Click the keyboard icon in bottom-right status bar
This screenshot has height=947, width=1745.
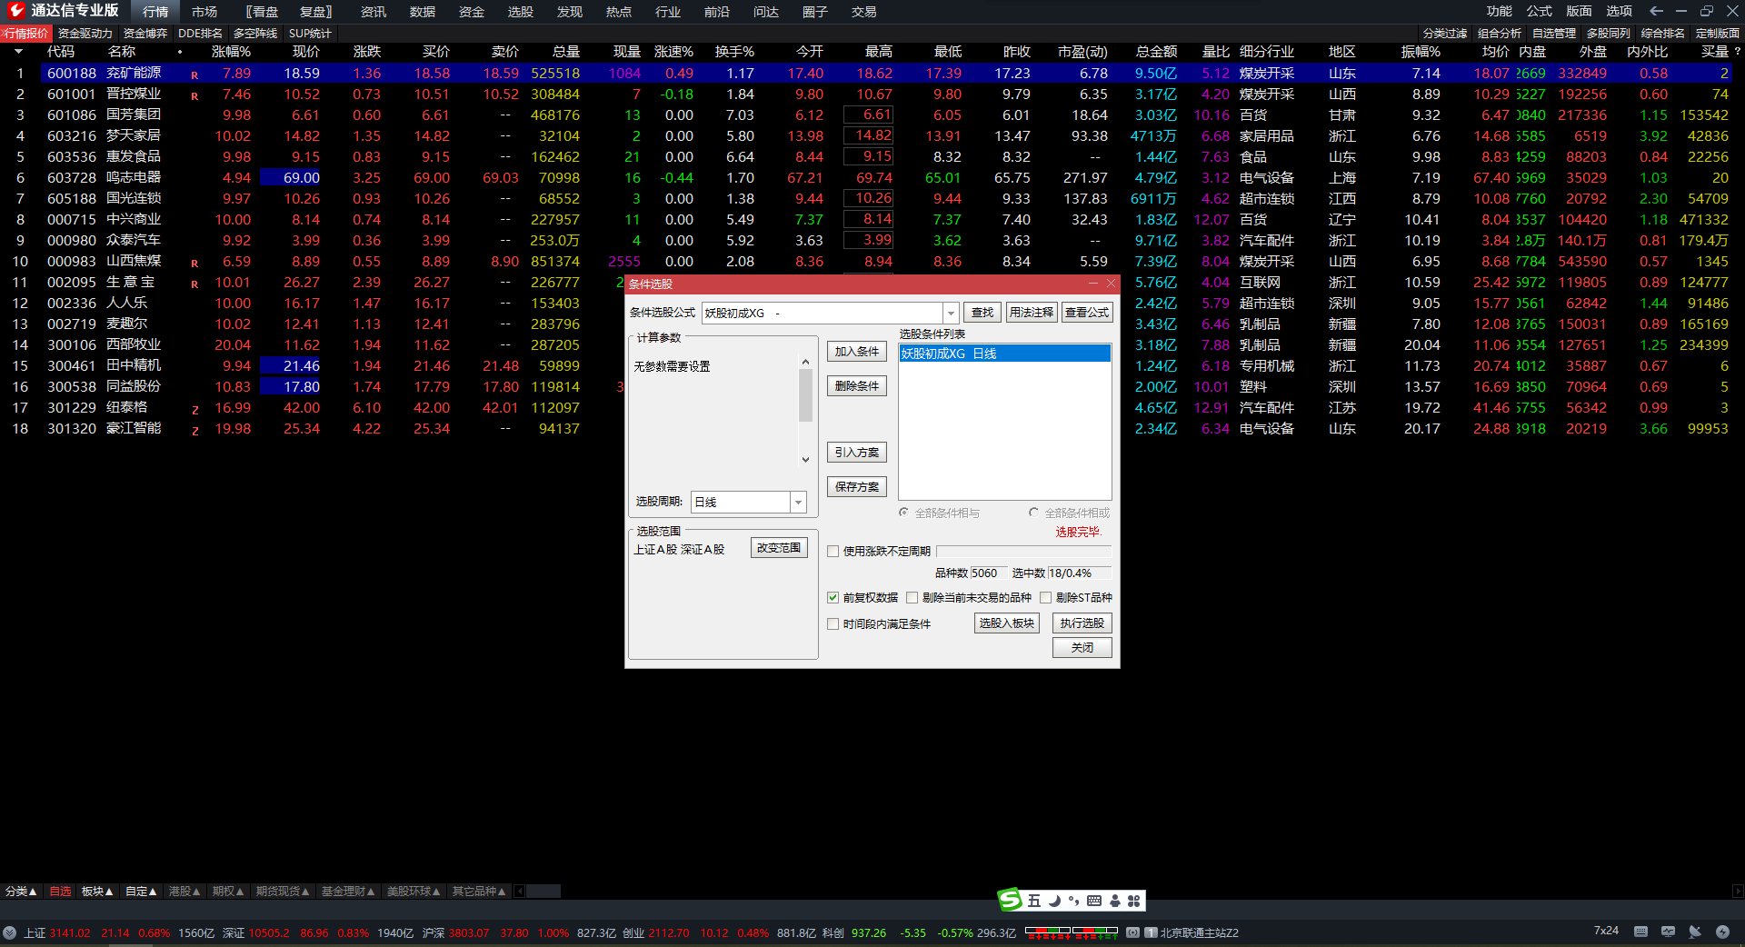pos(1640,932)
